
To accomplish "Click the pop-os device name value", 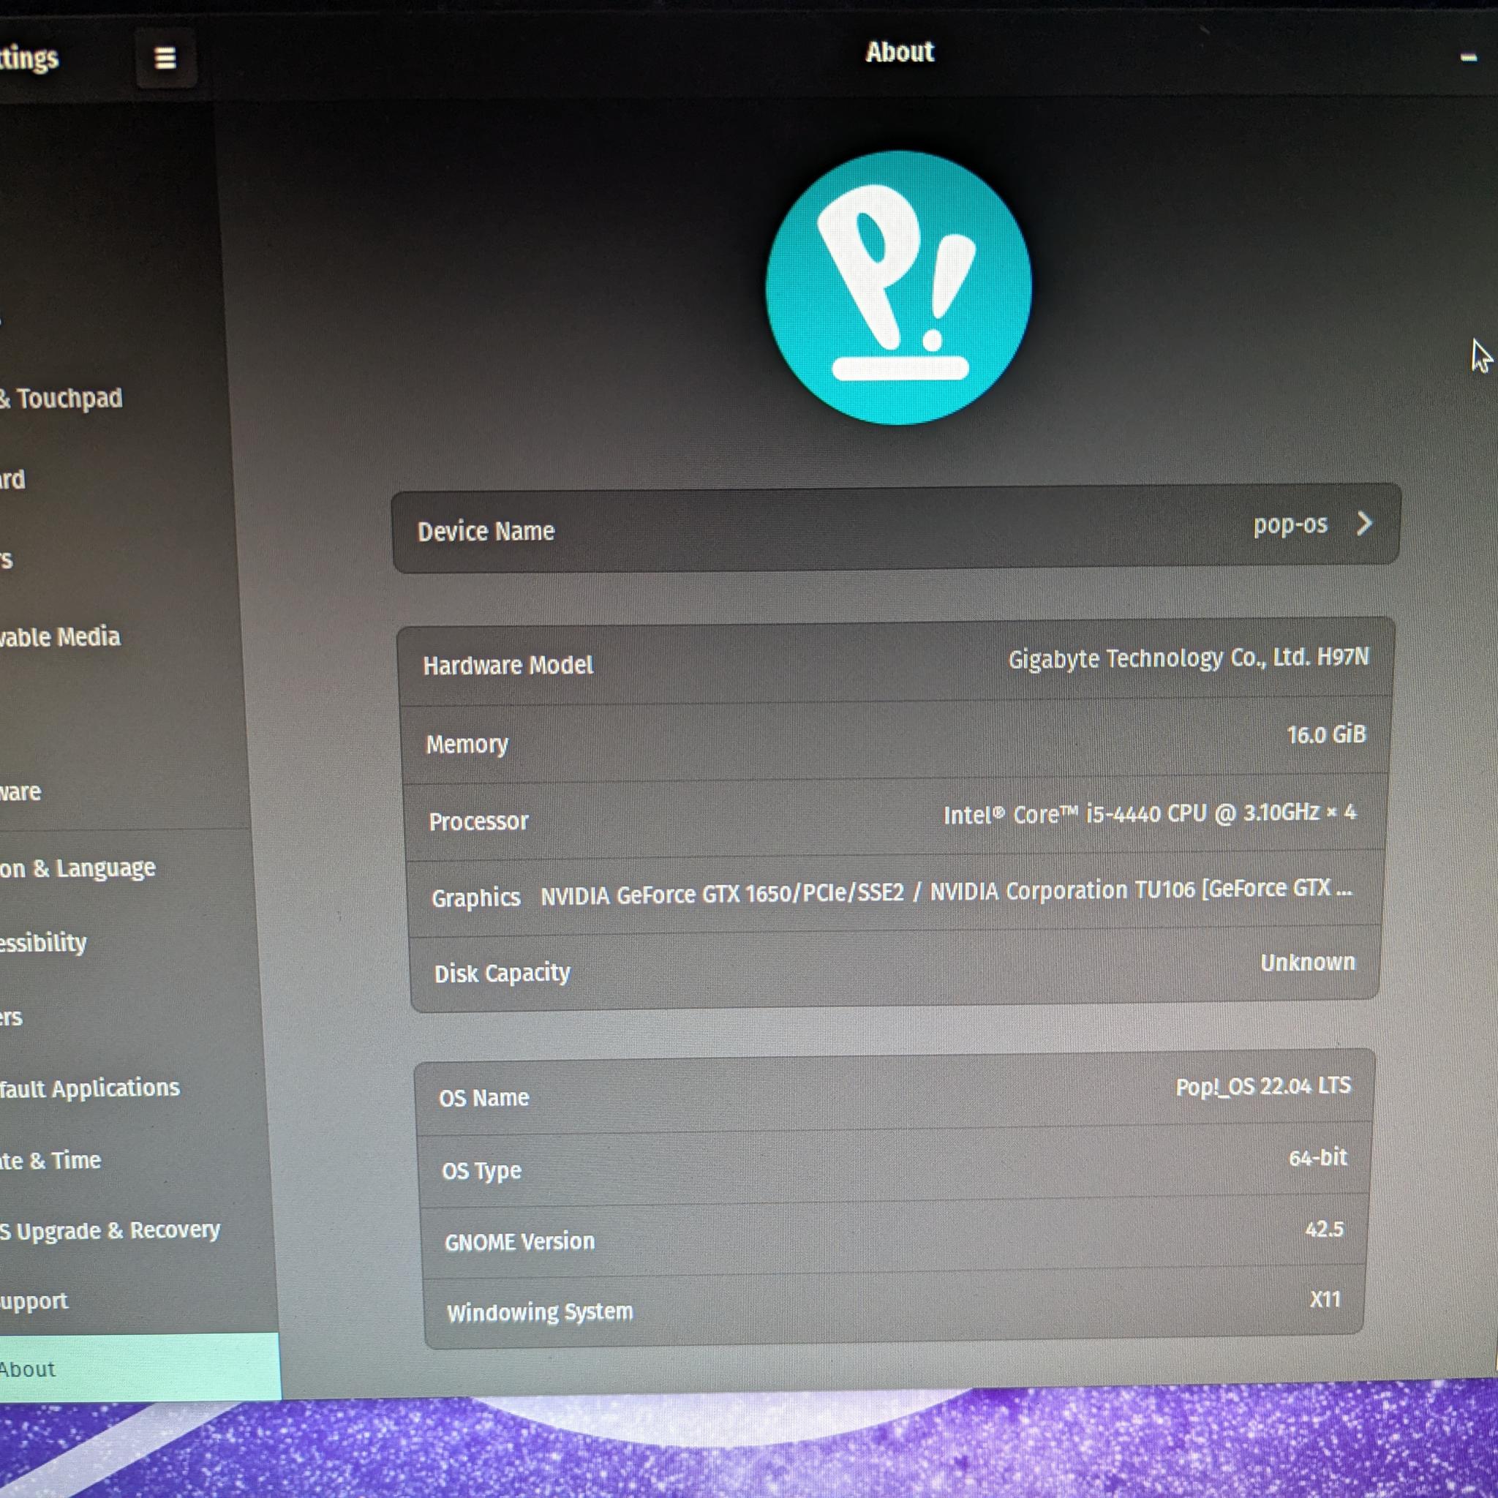I will [1290, 525].
